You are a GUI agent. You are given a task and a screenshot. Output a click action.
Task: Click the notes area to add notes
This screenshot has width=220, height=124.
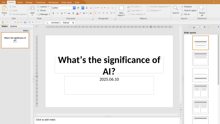[x=107, y=121]
